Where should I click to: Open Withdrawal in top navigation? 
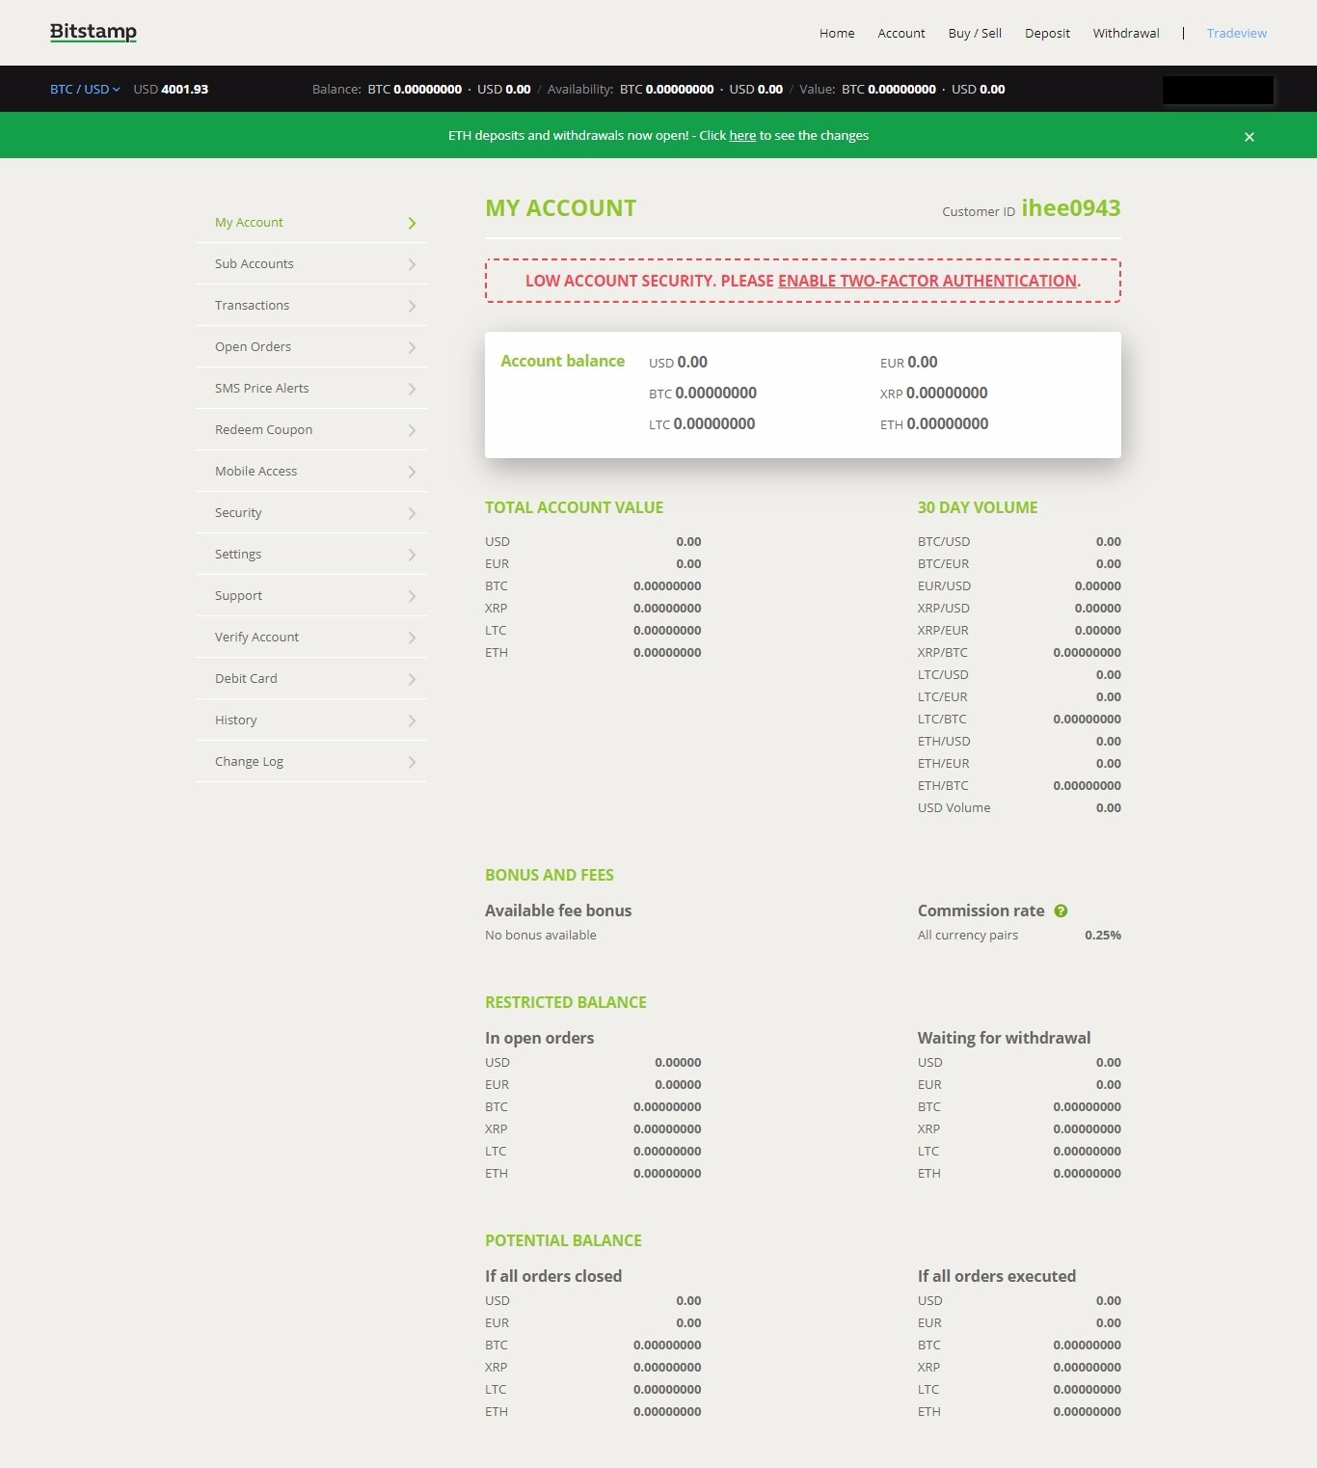tap(1126, 33)
